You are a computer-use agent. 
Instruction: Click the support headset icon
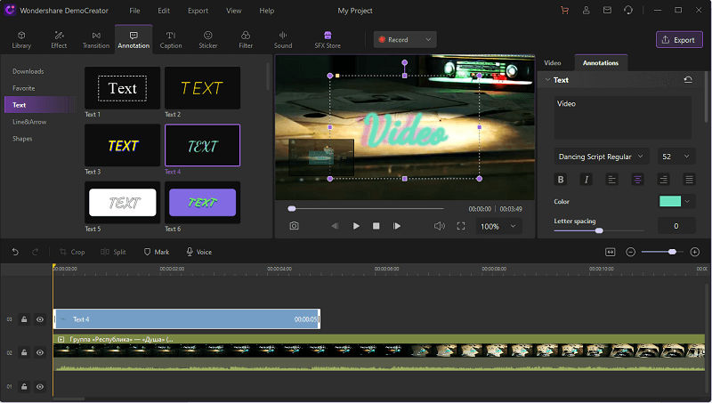point(628,10)
